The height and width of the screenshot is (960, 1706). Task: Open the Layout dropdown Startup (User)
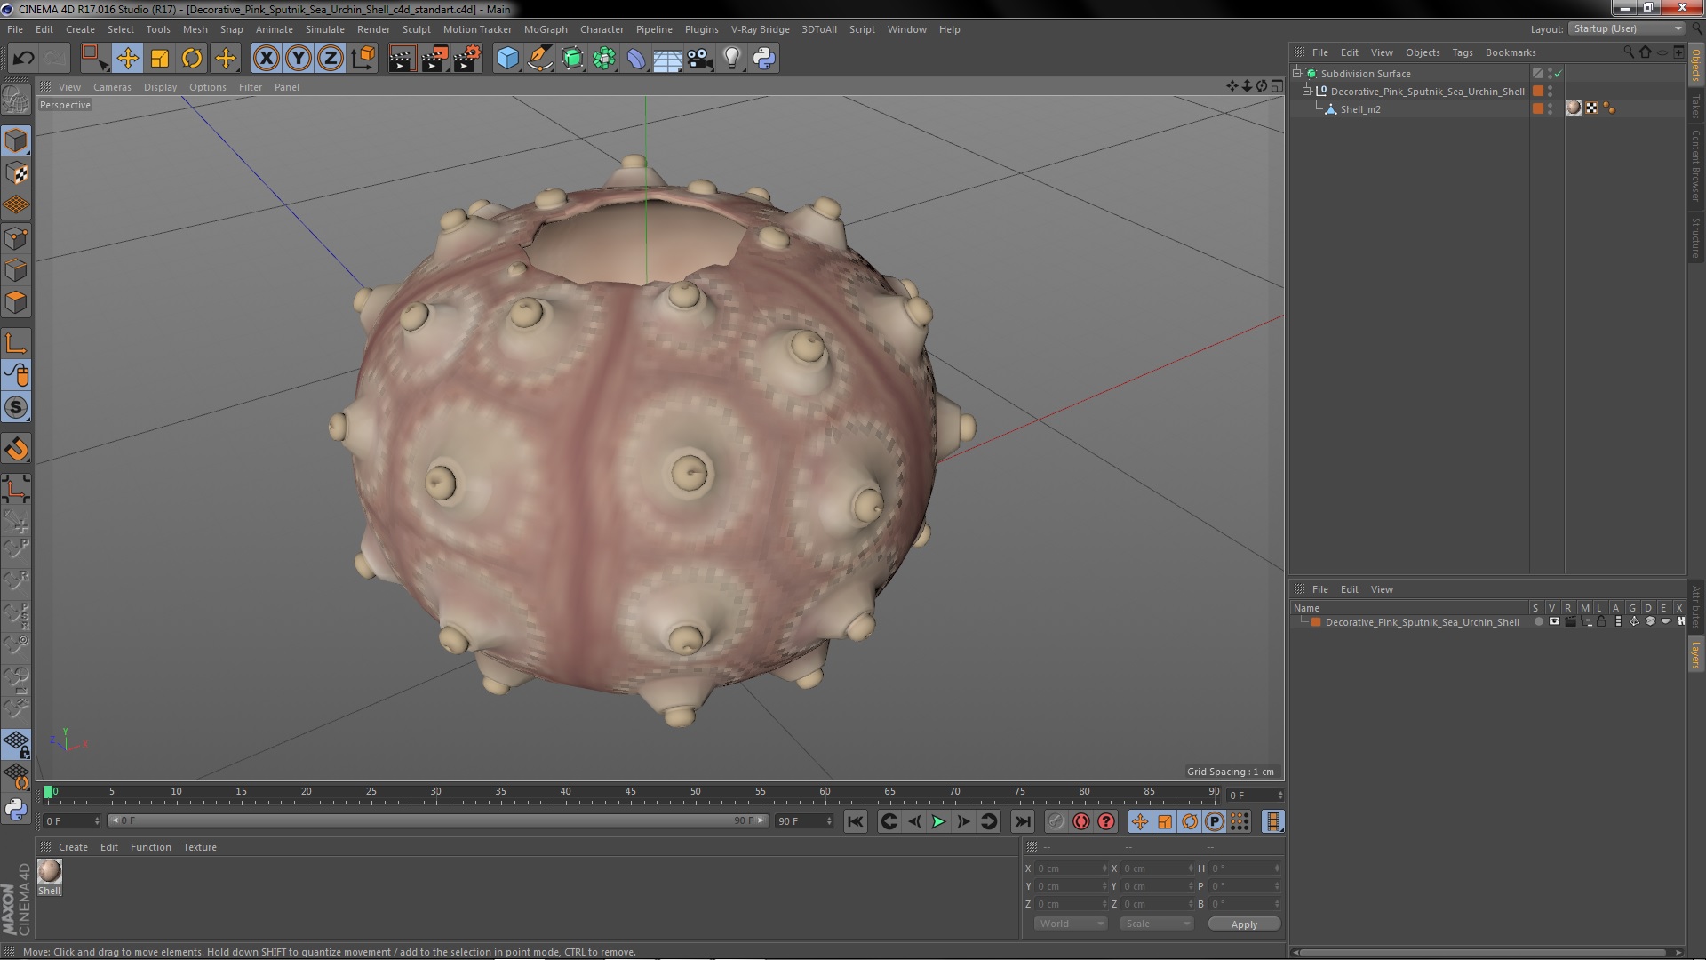(x=1627, y=28)
